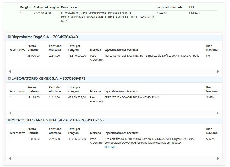
Task: Click the 'Descripción' column header
Action: point(69,7)
